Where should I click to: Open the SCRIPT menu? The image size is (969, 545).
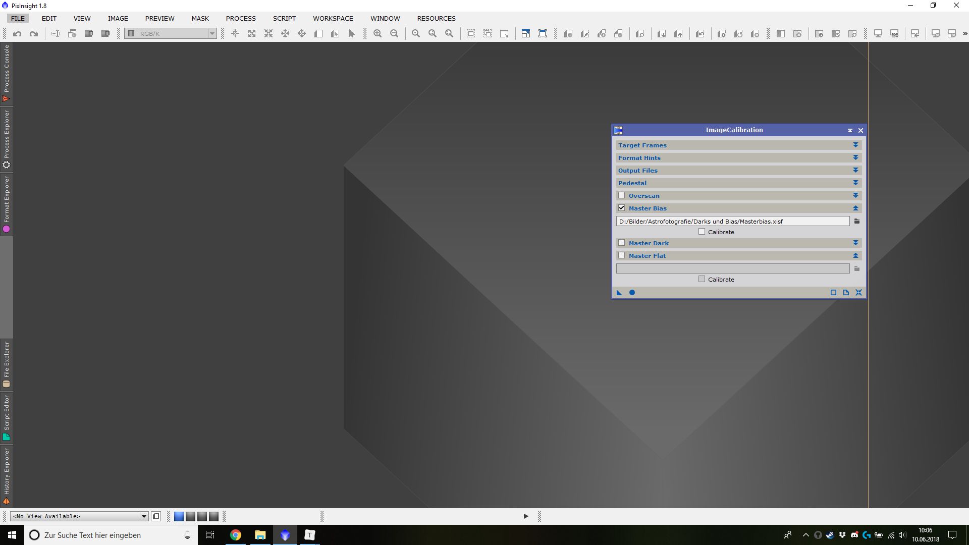(x=284, y=18)
